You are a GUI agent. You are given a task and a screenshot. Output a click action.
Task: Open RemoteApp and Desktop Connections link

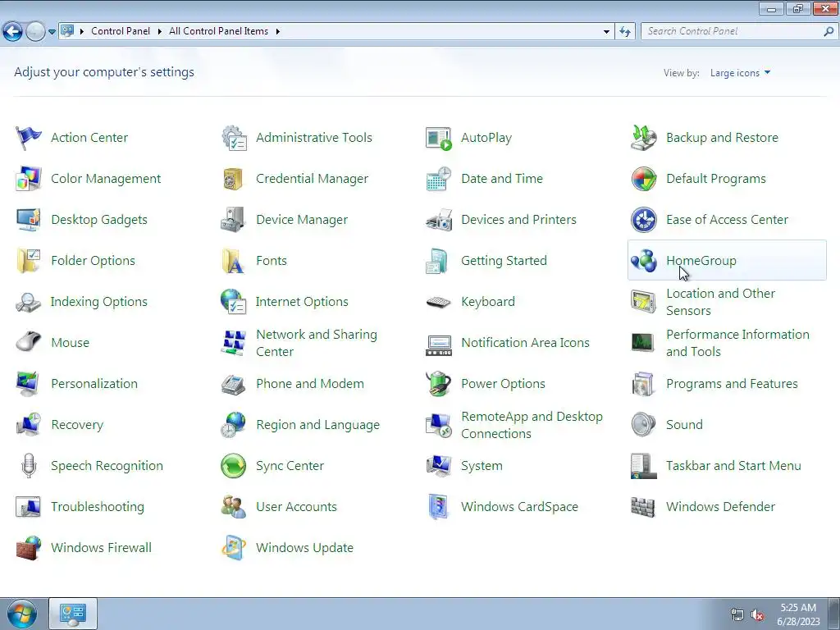[x=532, y=425]
